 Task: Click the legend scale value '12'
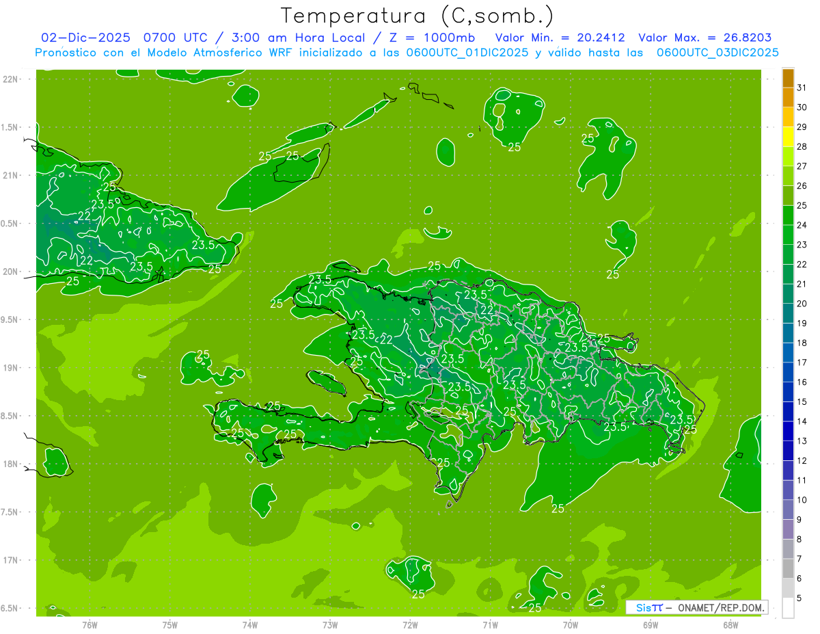802,461
